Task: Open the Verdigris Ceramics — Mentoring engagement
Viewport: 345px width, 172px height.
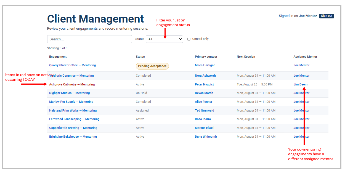Action: coord(71,76)
